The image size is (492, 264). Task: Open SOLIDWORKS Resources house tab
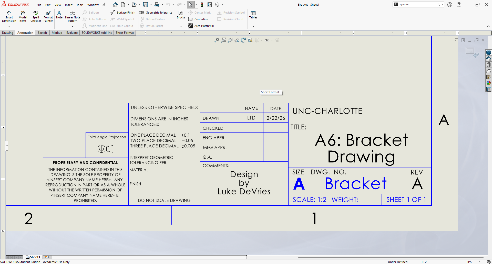pos(489,59)
